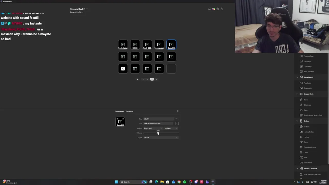The width and height of the screenshot is (329, 185).
Task: Select the Weak SSB sound key
Action: pyautogui.click(x=147, y=45)
